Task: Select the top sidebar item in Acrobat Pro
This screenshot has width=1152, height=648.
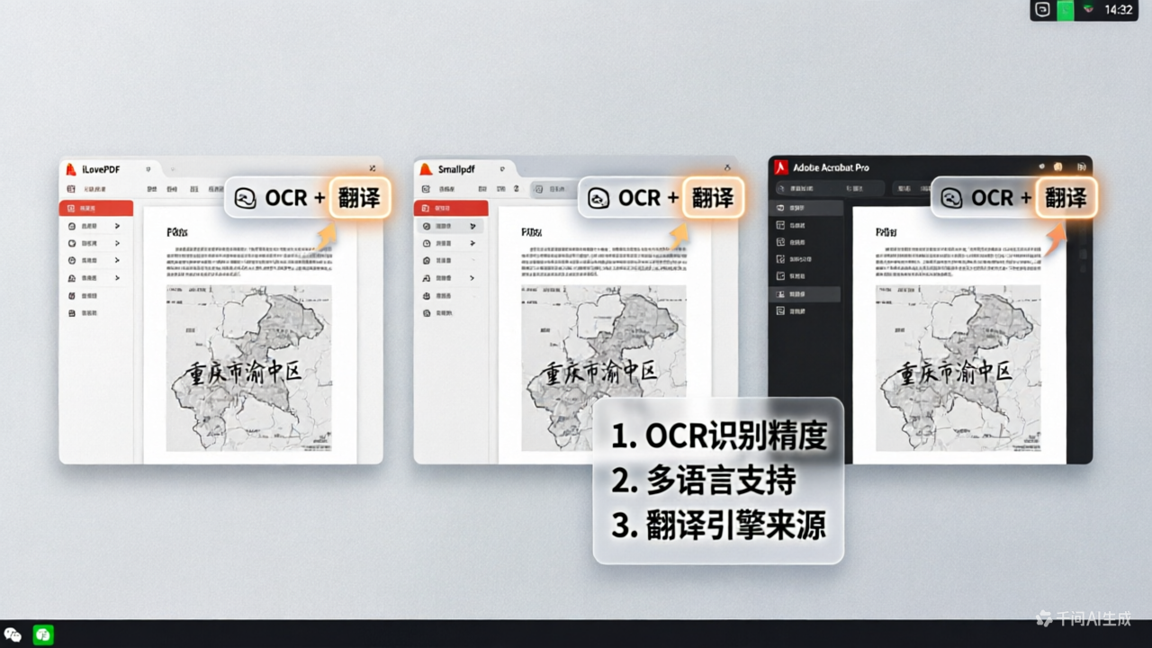Action: [x=805, y=208]
